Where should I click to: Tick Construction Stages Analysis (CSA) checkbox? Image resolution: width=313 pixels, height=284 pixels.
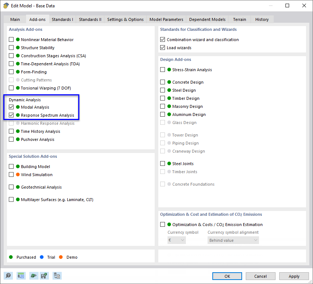click(11, 56)
